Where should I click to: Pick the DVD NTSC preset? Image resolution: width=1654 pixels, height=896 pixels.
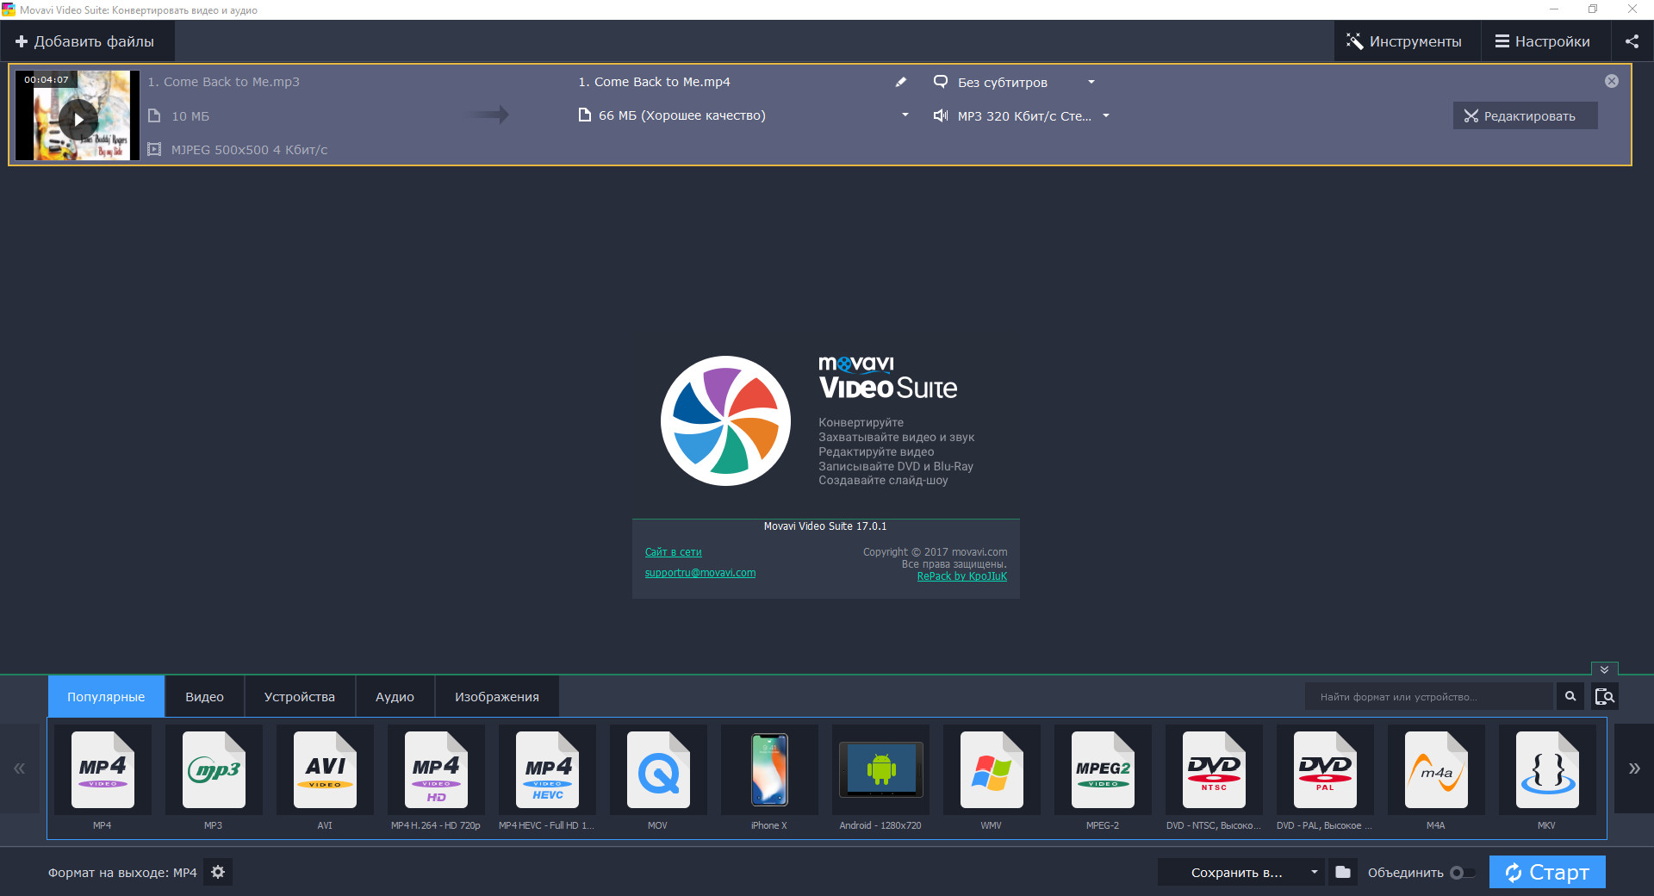1214,769
